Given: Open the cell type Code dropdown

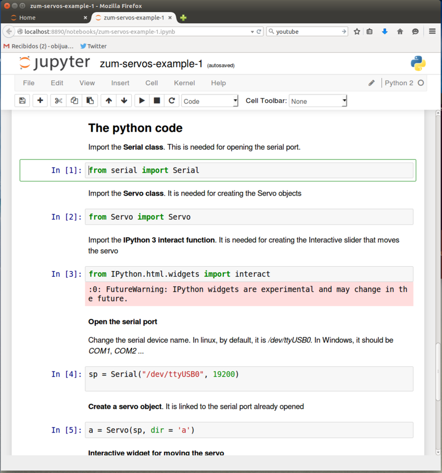Looking at the screenshot, I should [210, 101].
